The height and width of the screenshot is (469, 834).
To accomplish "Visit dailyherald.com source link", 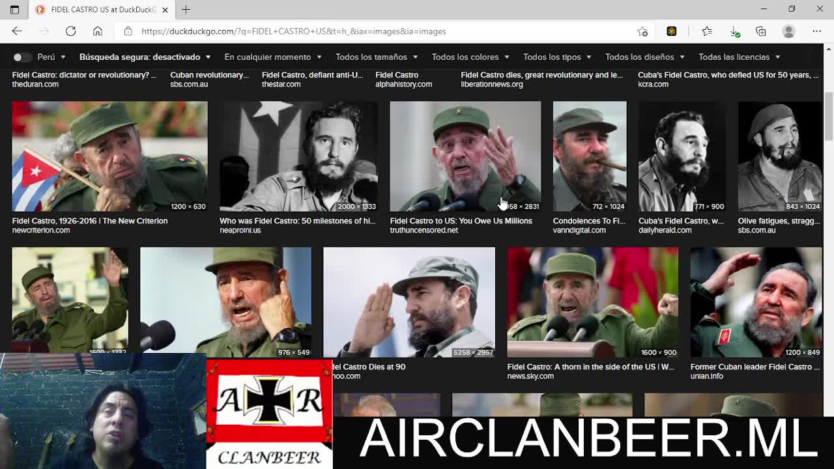I will point(665,230).
